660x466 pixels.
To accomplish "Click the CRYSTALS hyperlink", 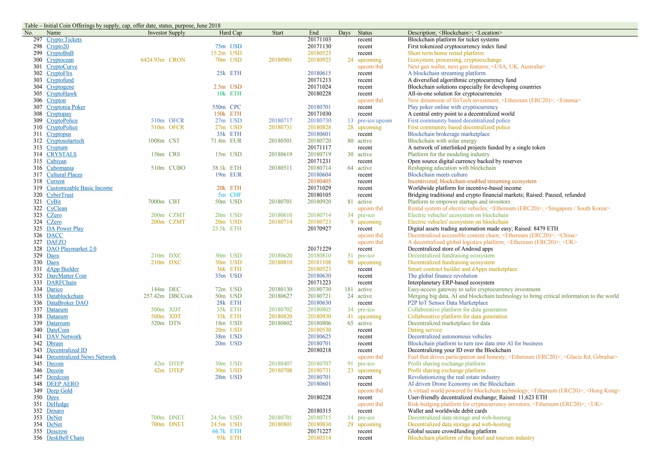I will tap(61, 154).
